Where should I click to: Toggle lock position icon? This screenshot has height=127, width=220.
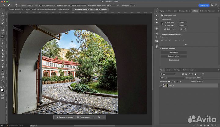click(174, 82)
